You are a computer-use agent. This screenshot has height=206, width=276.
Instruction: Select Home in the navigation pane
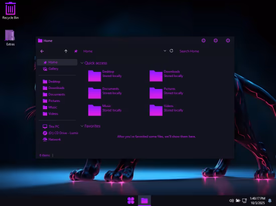coord(57,62)
